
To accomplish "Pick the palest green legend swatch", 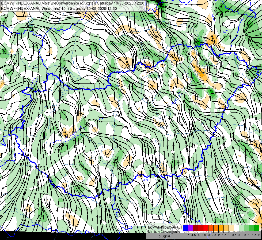I will (x=241, y=228).
